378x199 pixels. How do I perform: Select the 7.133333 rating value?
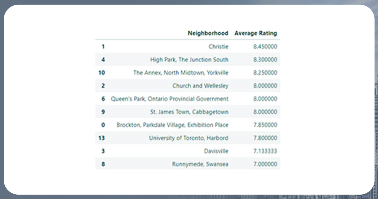coord(265,151)
